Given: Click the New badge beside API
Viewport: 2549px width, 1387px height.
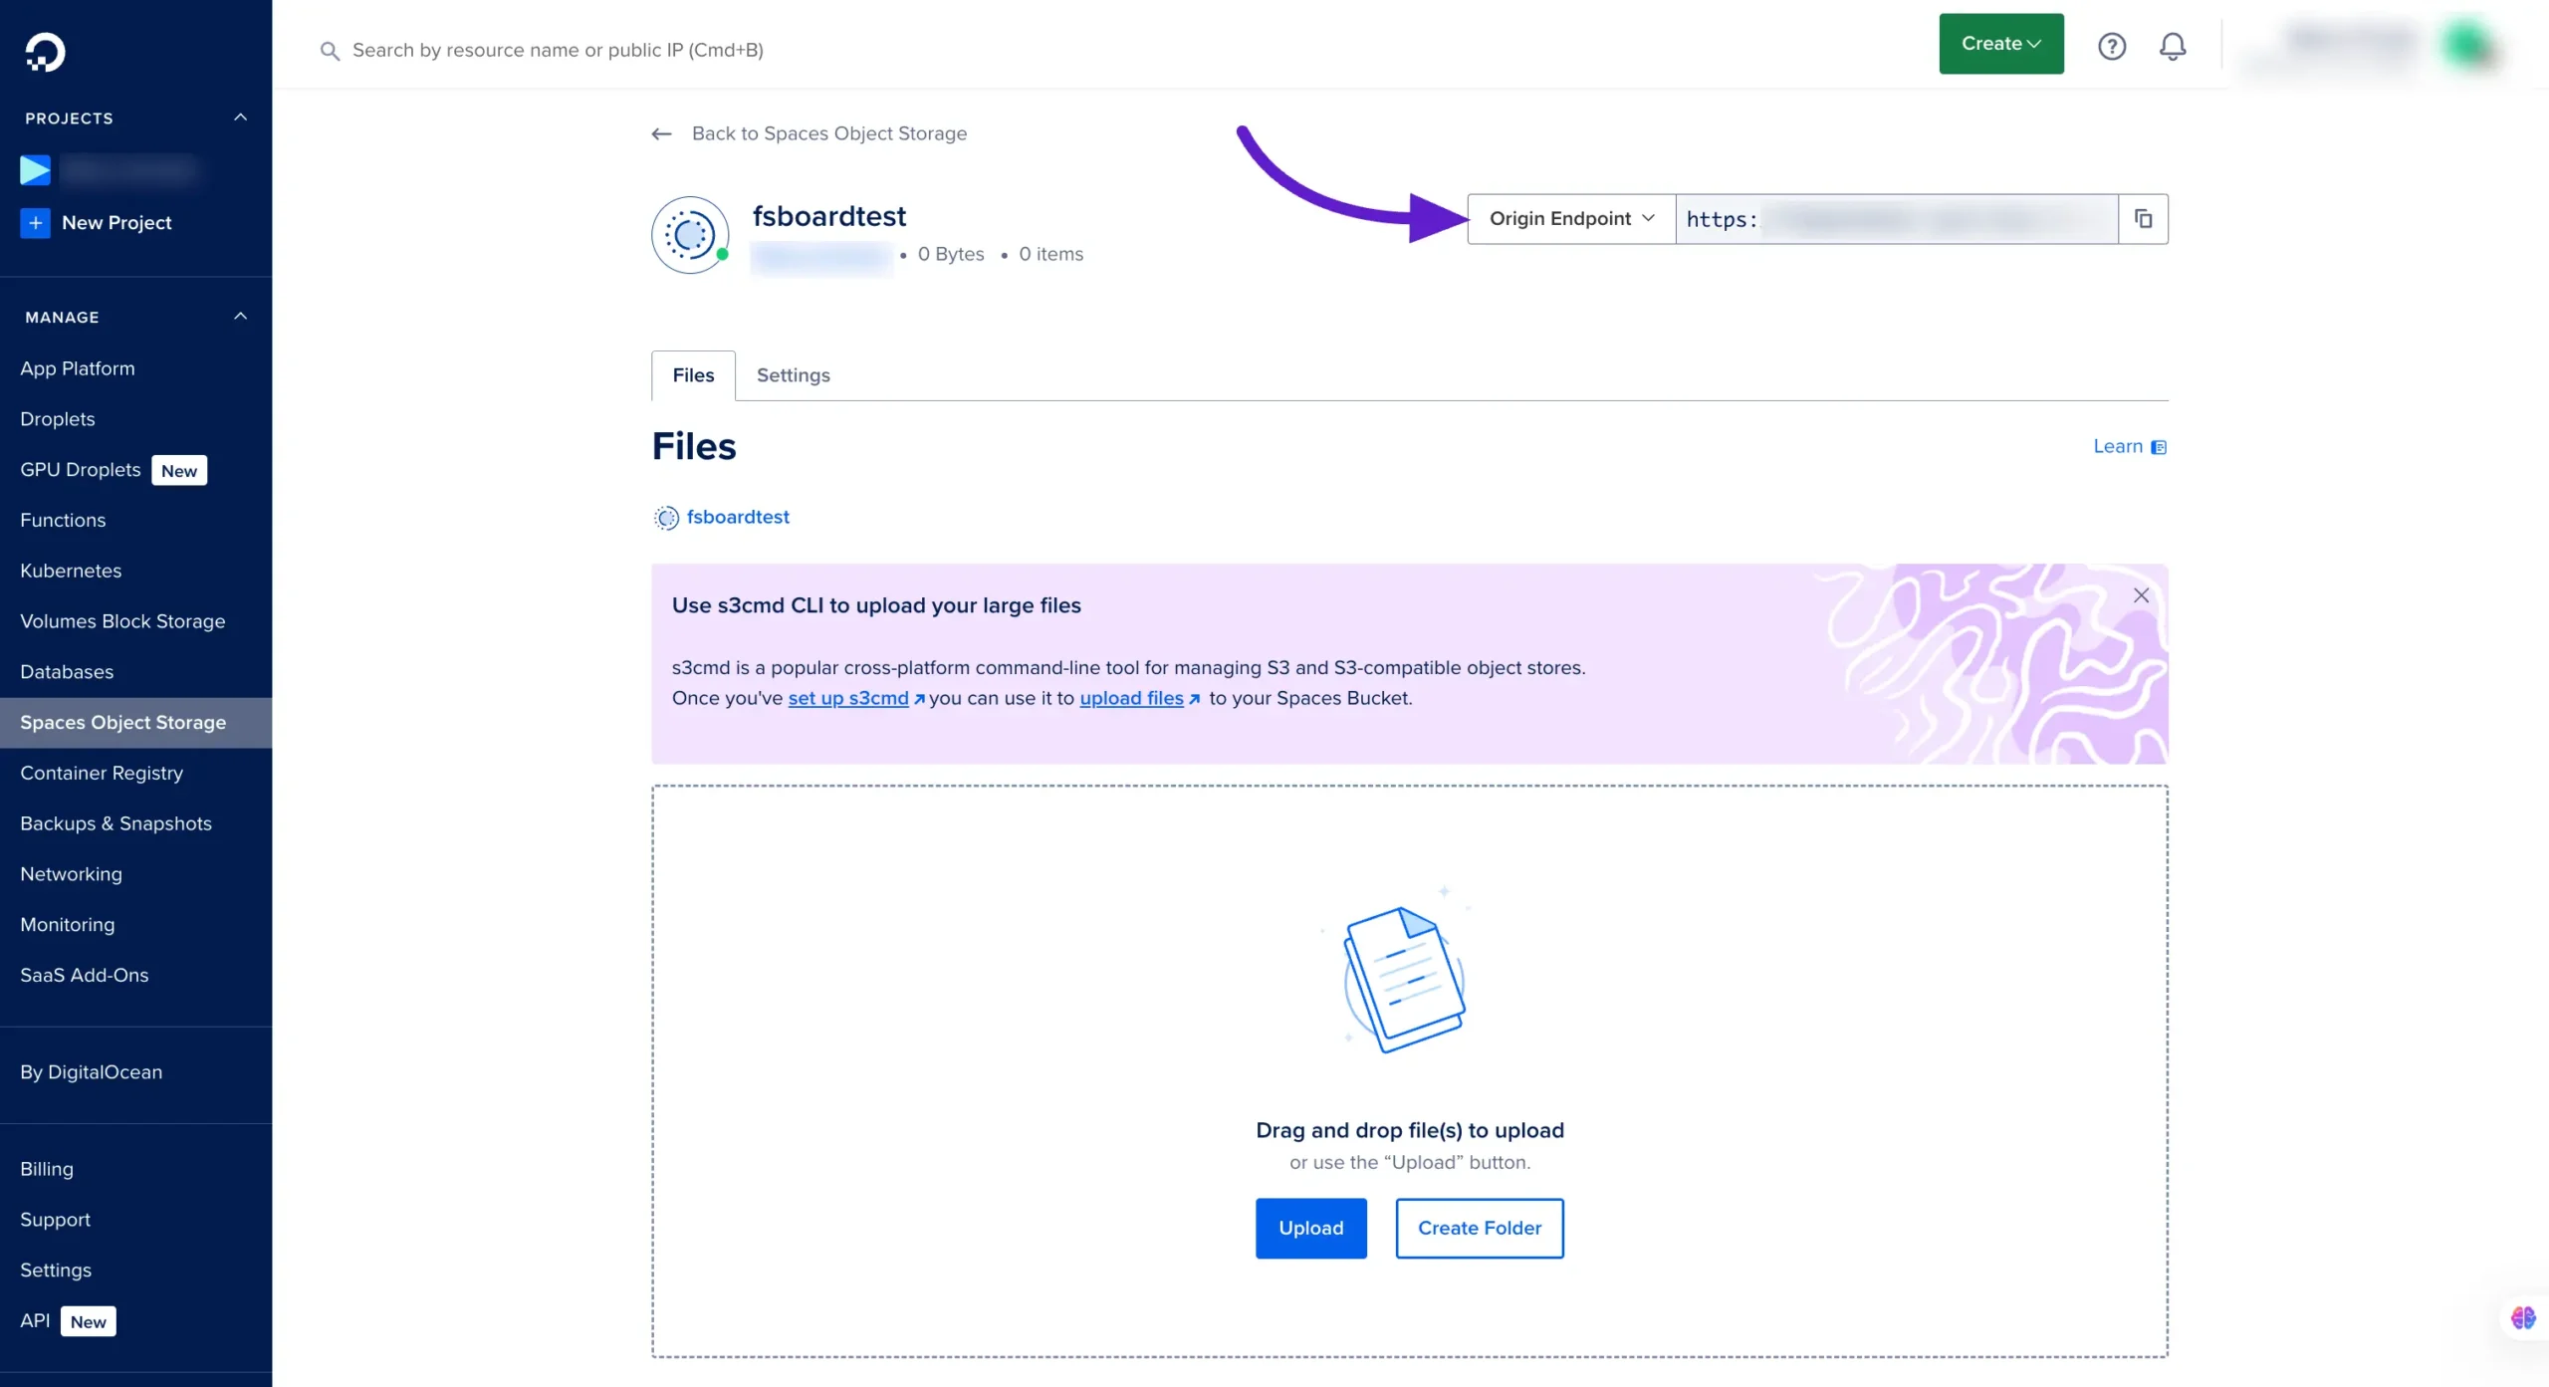Looking at the screenshot, I should click(x=88, y=1321).
